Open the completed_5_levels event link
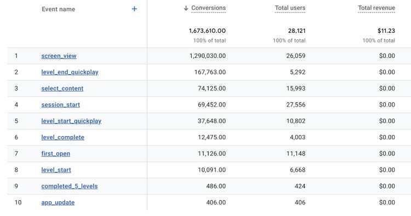The image size is (411, 216). point(70,186)
